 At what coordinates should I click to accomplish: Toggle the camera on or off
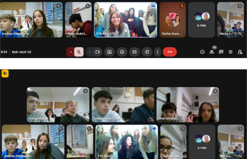[98, 52]
